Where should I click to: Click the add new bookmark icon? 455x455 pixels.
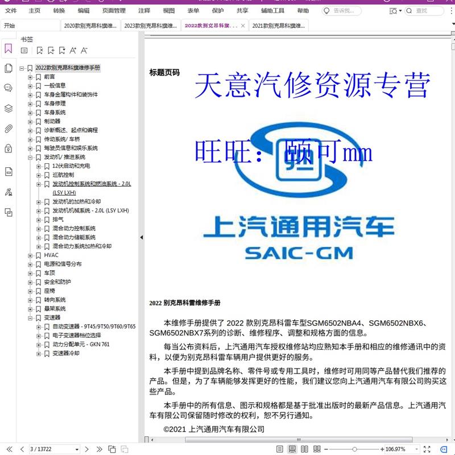tap(51, 51)
